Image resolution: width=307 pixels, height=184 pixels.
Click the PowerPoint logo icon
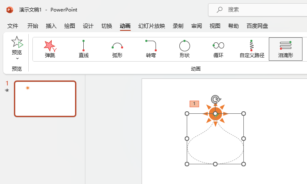(9, 10)
